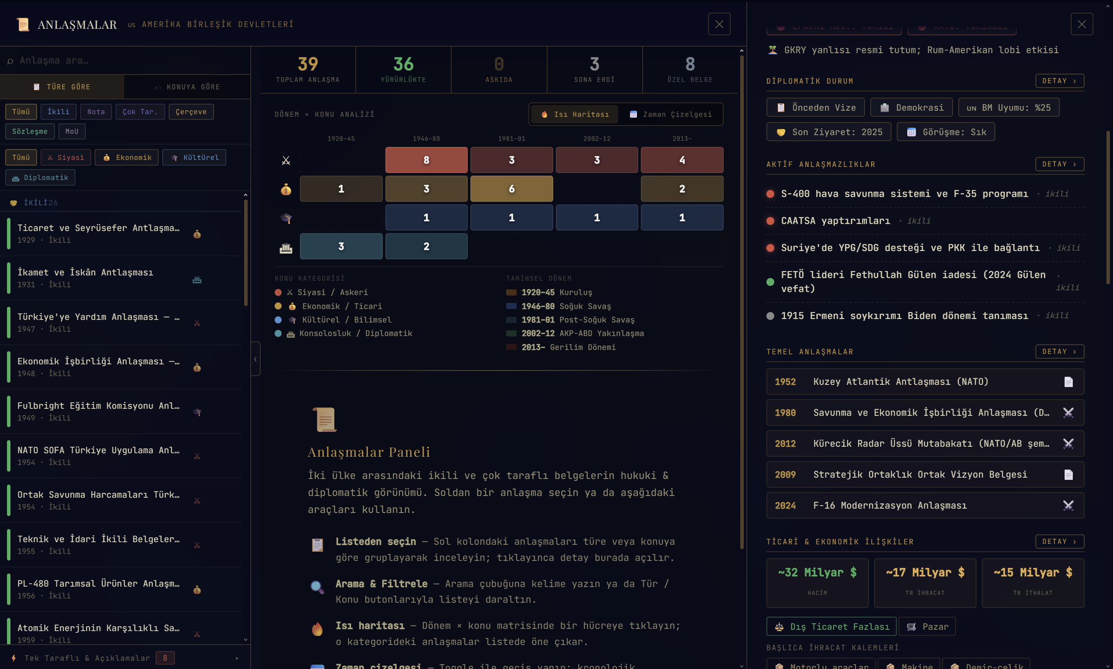
Task: Click swords icon on F-16 Modernizasyon row
Action: pyautogui.click(x=1068, y=506)
